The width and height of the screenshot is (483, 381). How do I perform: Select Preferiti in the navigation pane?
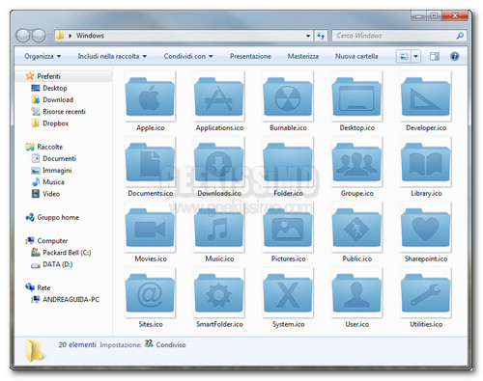pos(48,76)
